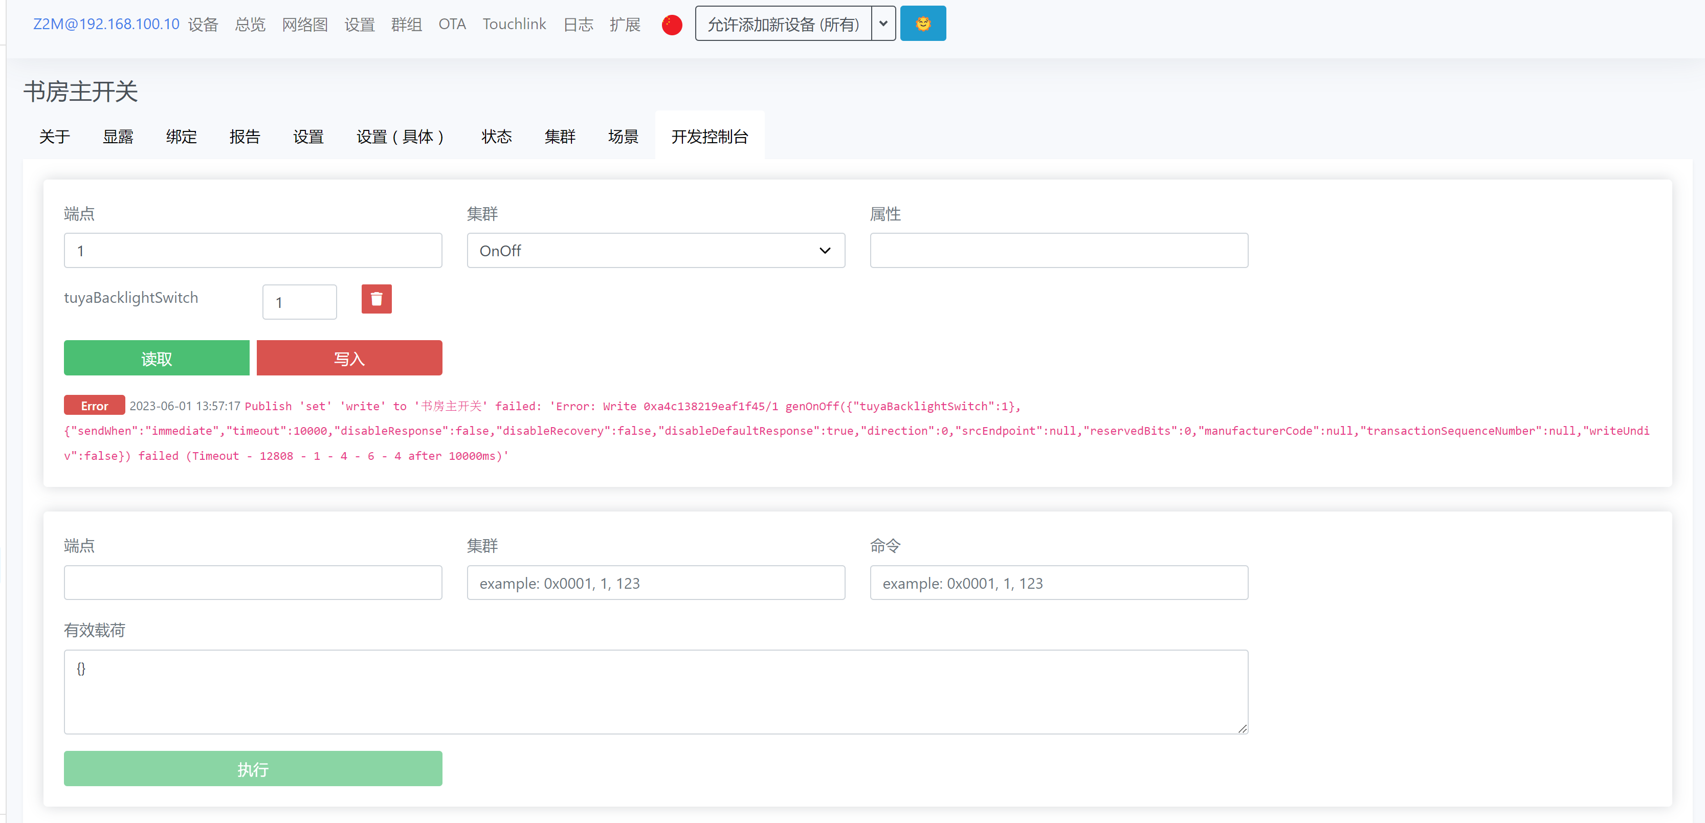Go to the 场景 tab
The image size is (1705, 823).
coord(623,136)
